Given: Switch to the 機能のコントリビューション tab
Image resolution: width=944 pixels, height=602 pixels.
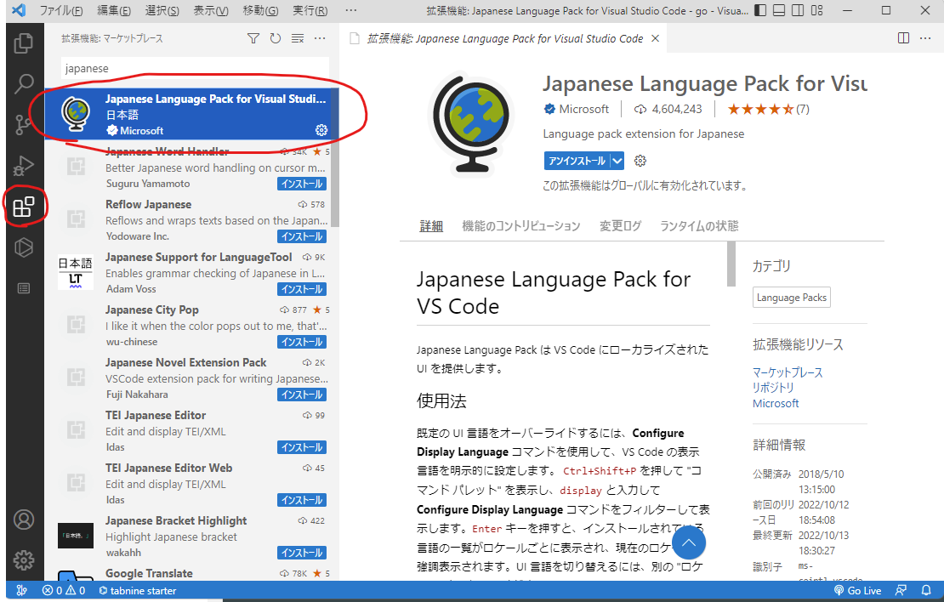Looking at the screenshot, I should pos(520,226).
